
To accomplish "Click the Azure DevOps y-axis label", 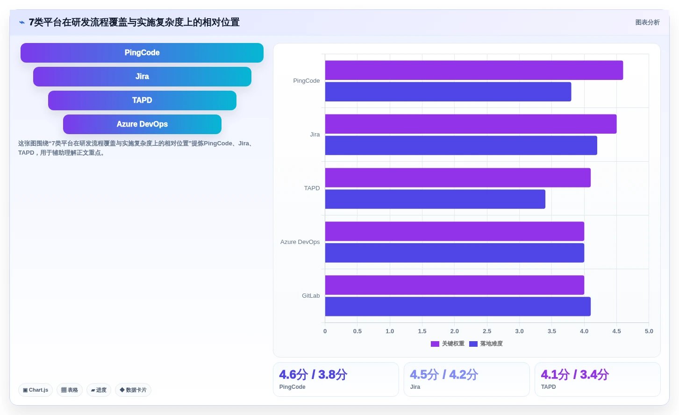I will 300,242.
